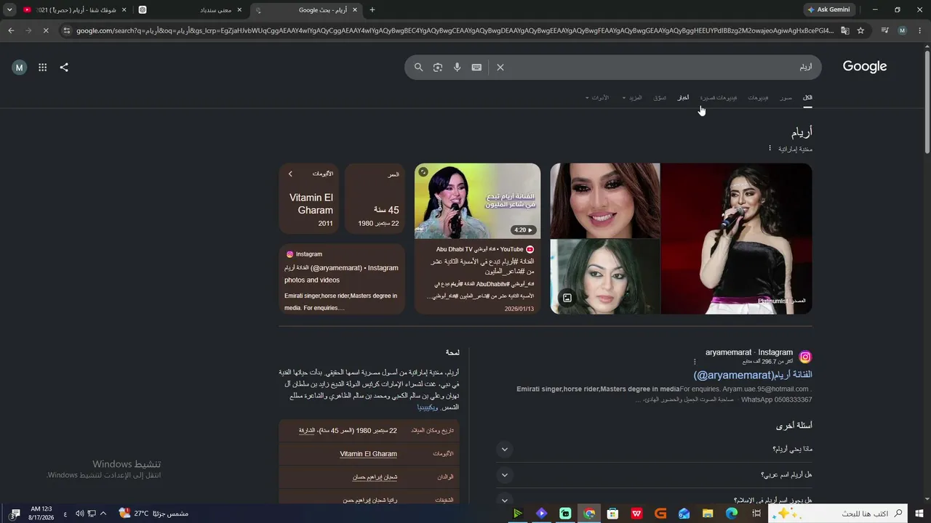Open the فيديوهات قصيرة short videos tab
The width and height of the screenshot is (931, 523).
tap(719, 97)
